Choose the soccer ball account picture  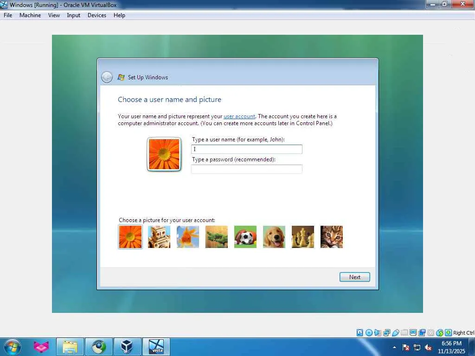[x=245, y=237]
